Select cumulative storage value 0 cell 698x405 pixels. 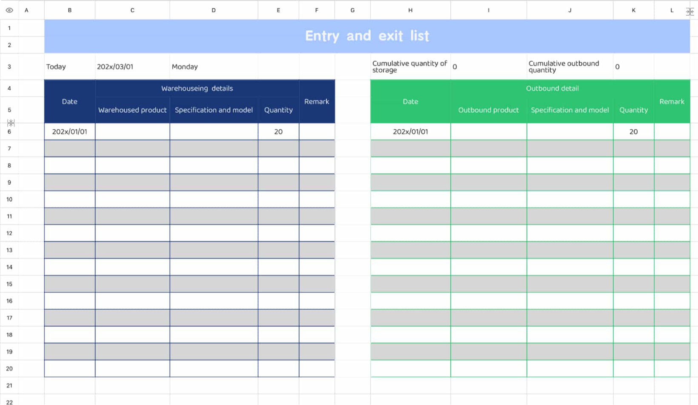click(x=489, y=67)
